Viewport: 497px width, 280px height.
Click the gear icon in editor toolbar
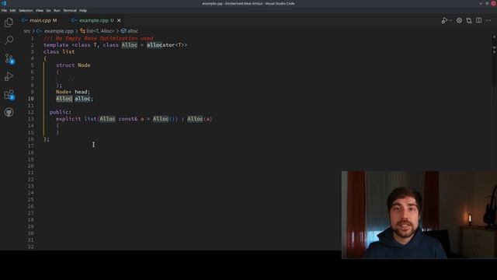(x=459, y=21)
